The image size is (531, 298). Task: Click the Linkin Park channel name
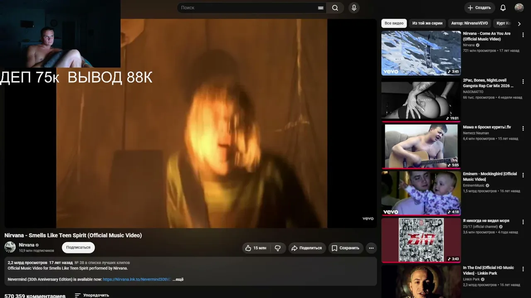click(x=471, y=279)
